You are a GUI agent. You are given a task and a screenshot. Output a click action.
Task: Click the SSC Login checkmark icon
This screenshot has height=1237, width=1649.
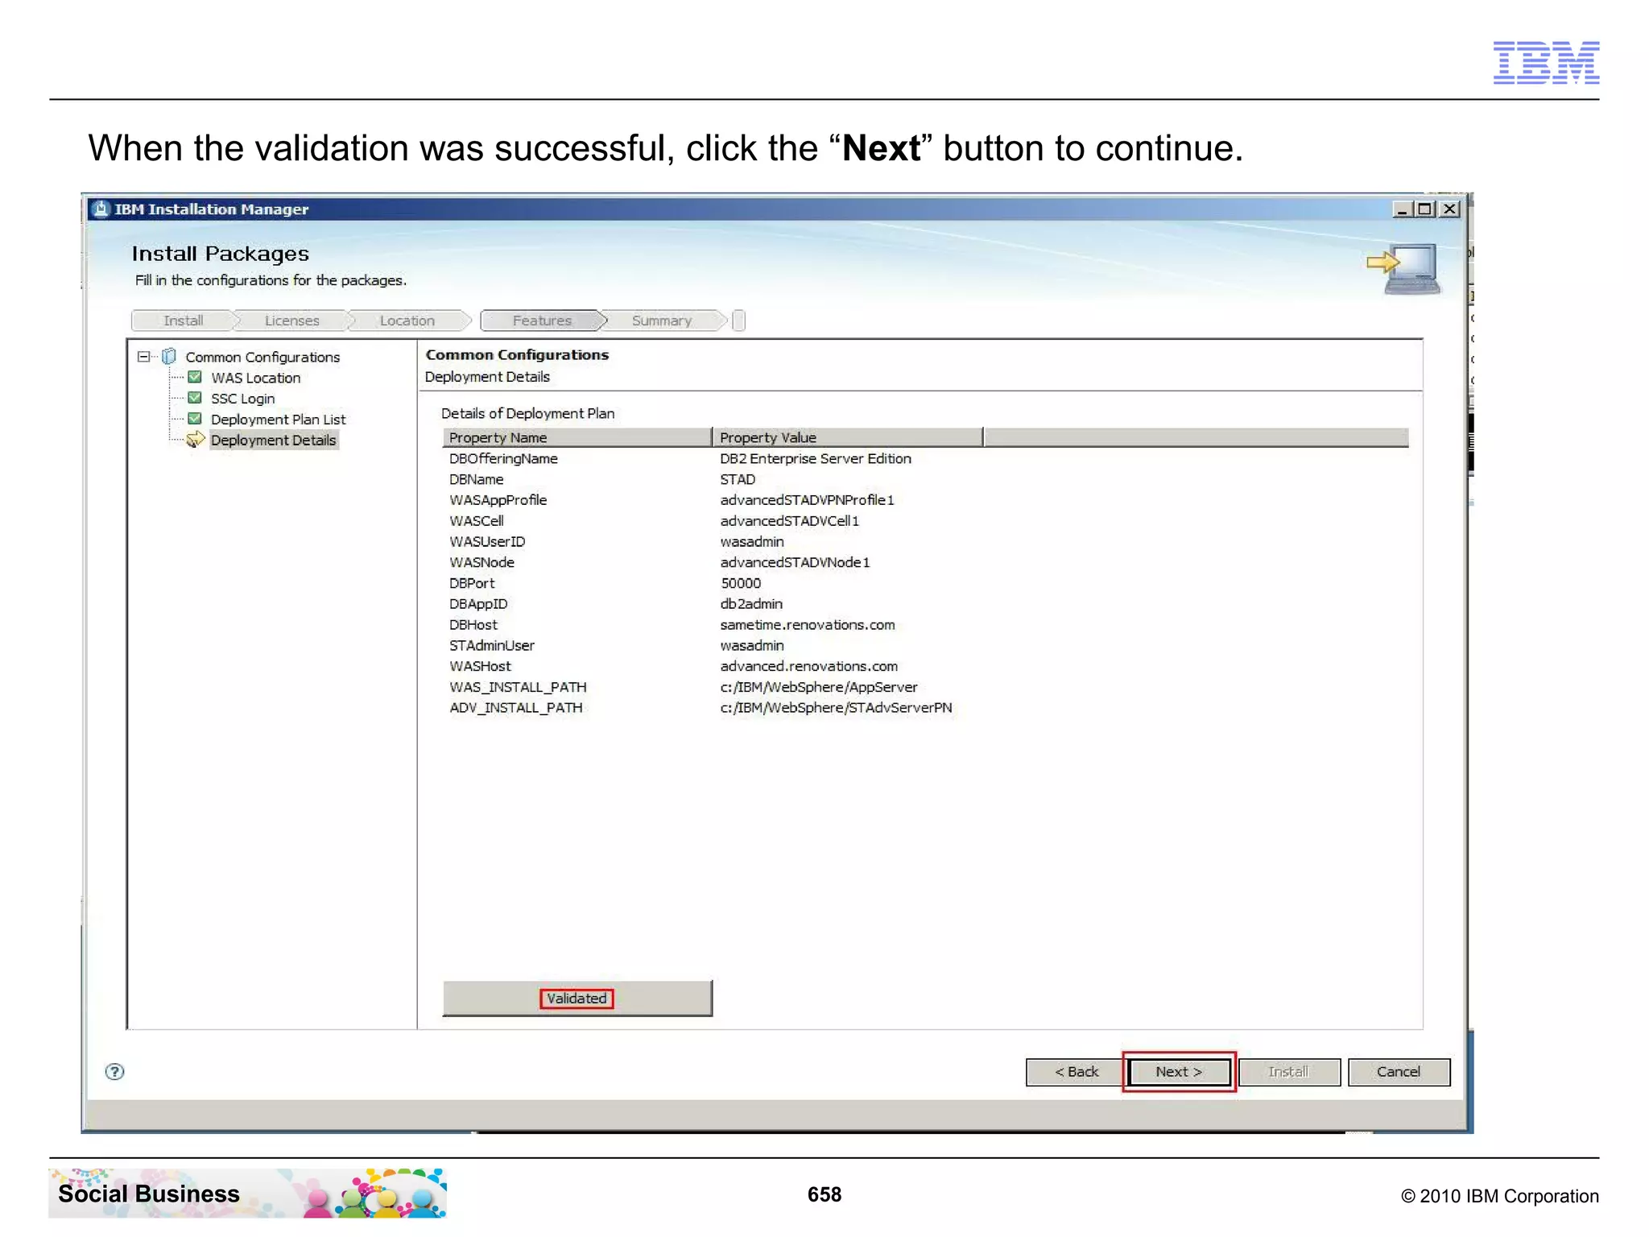pos(195,398)
